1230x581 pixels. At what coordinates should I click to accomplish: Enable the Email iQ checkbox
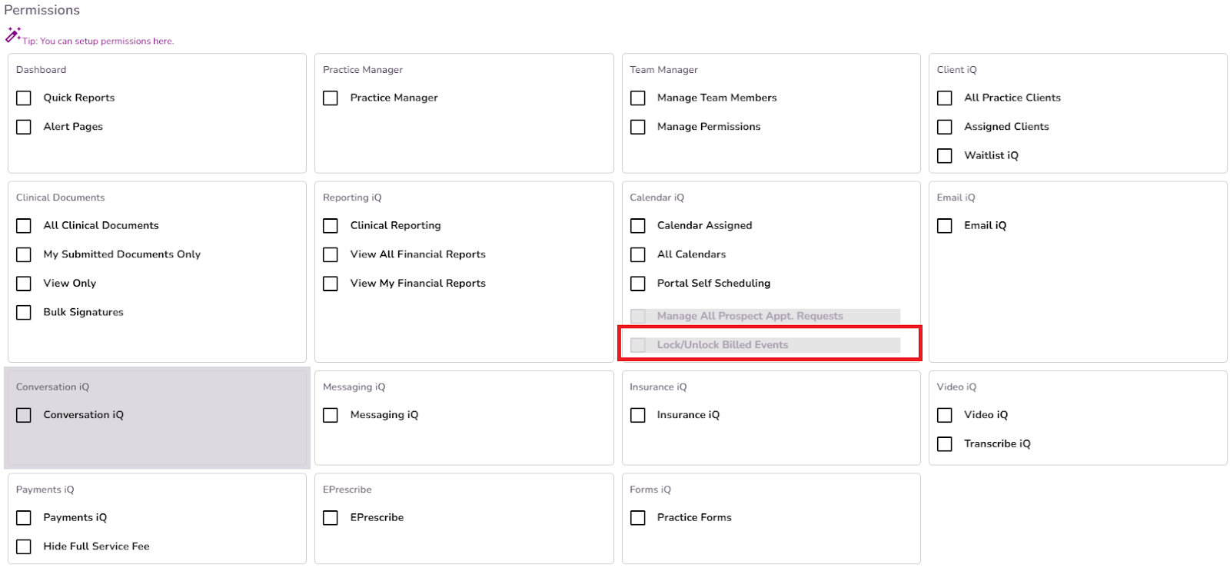click(945, 226)
